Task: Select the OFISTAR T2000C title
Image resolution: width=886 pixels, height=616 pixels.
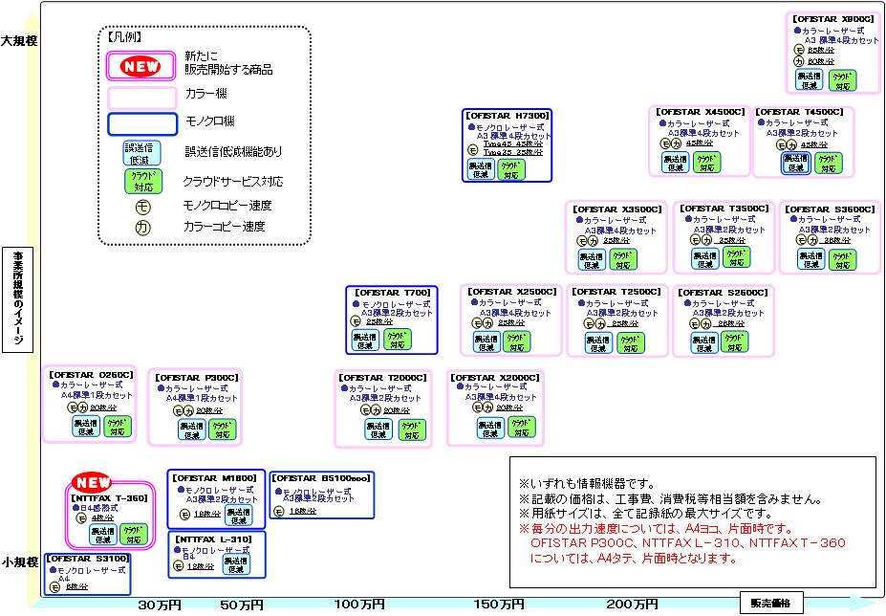Action: (382, 377)
